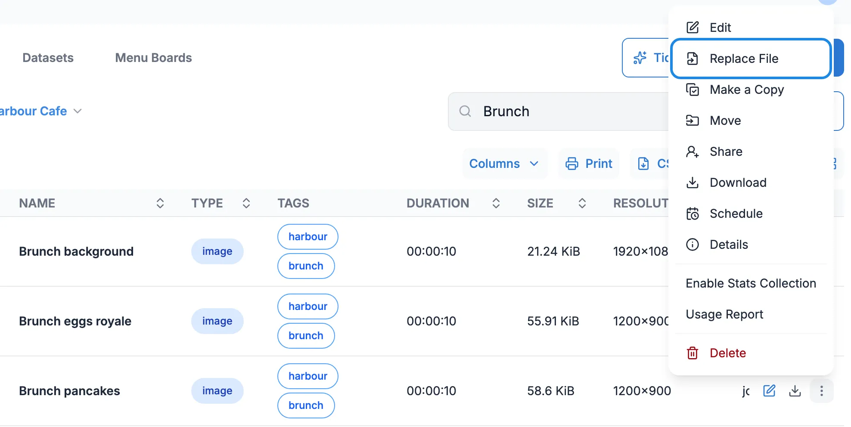Switch to the Menu Boards tab
This screenshot has height=427, width=851.
coord(153,58)
